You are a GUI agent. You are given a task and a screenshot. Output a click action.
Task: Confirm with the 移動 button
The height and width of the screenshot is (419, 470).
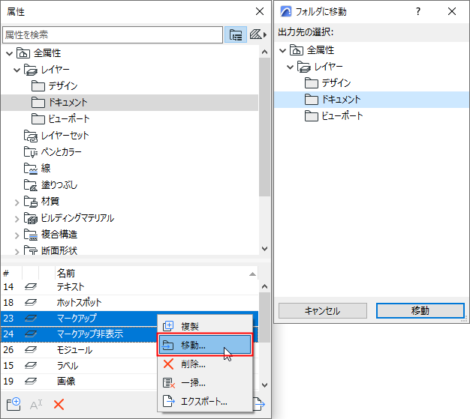pyautogui.click(x=420, y=310)
